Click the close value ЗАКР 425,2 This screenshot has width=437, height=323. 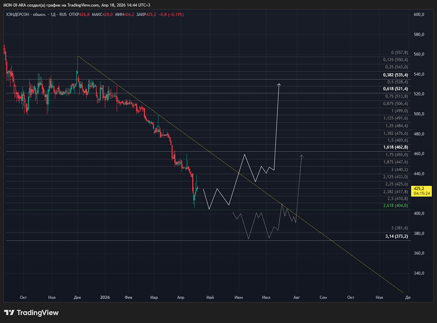click(x=146, y=14)
